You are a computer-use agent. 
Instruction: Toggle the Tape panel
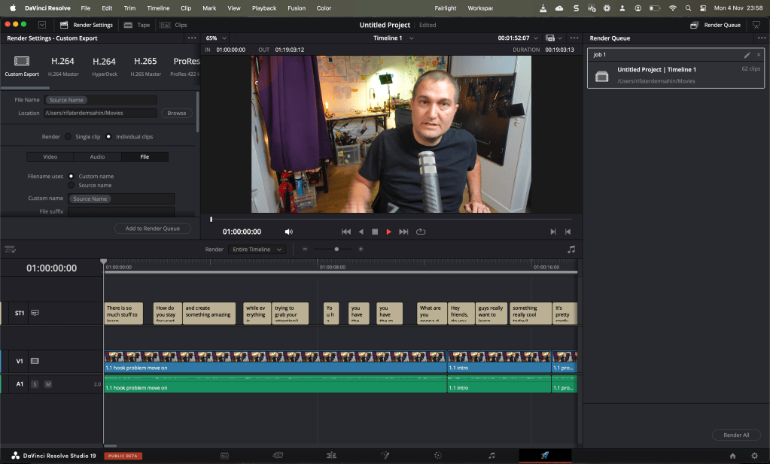point(137,25)
